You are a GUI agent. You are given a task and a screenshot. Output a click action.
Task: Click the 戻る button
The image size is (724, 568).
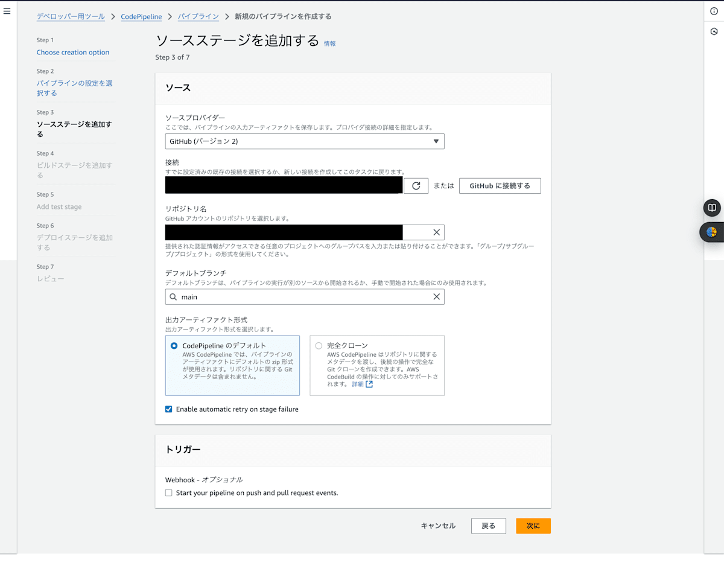(488, 526)
